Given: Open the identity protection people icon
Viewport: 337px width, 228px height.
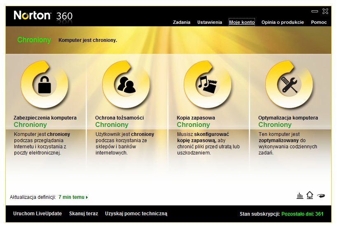Looking at the screenshot, I should 126,84.
